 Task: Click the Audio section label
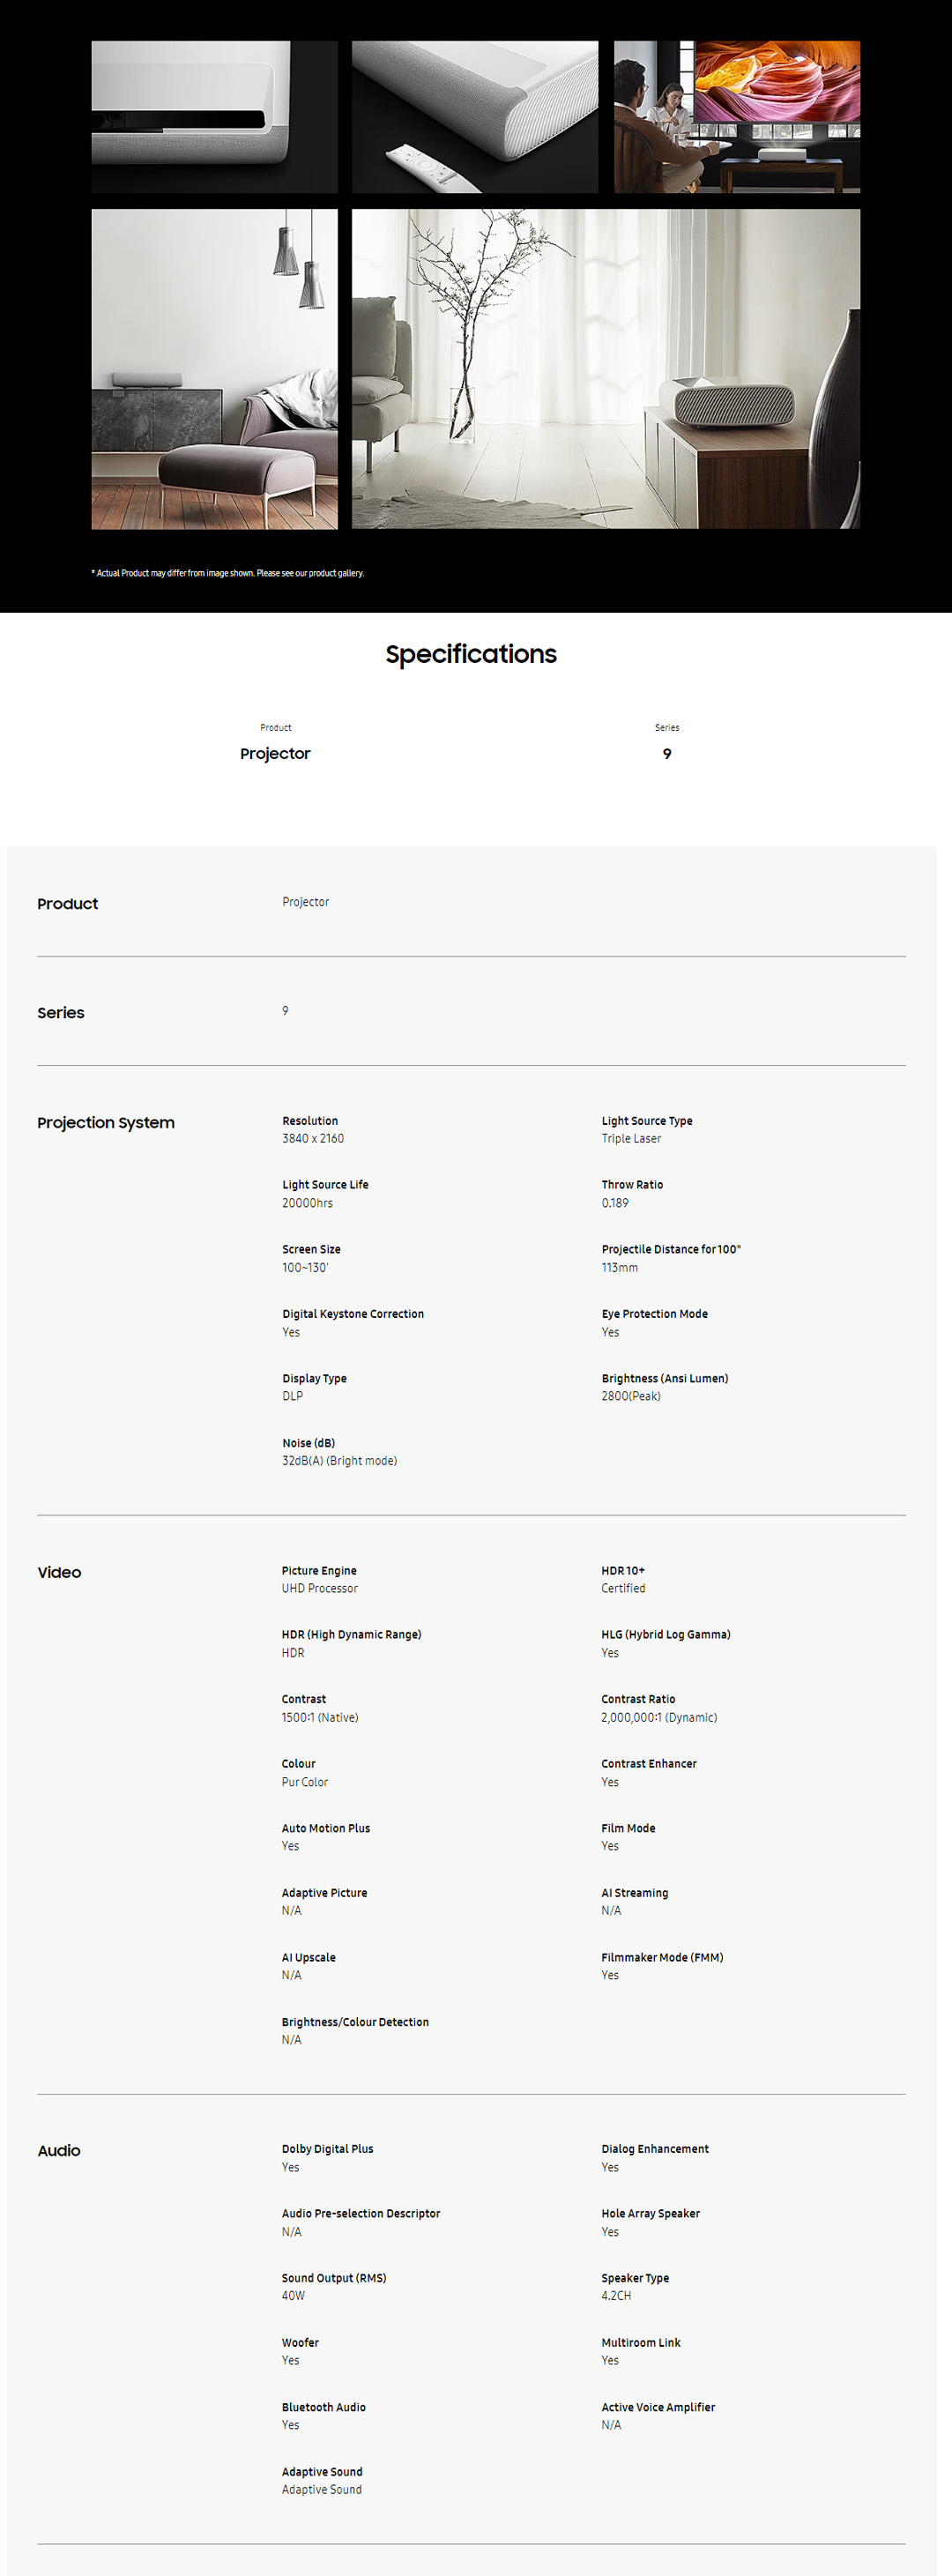click(59, 2151)
